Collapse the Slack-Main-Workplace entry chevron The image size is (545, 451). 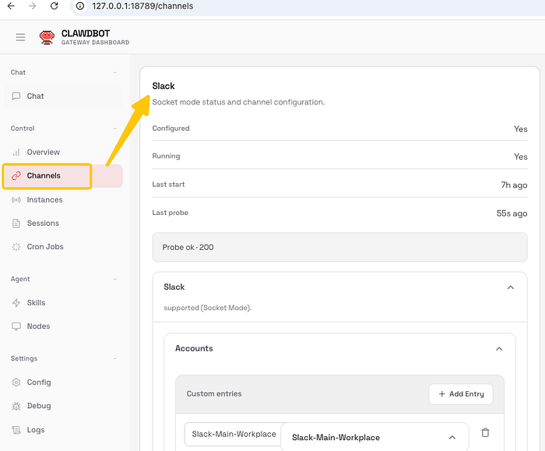point(452,438)
